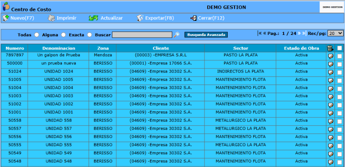Edit the UNIDAD 556 record

click(330, 138)
